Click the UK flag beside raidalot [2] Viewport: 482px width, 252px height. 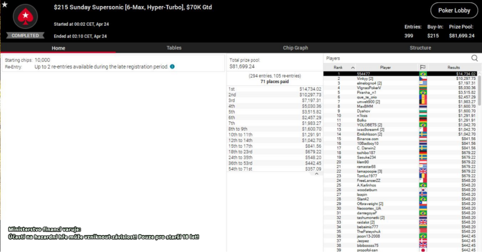[x=423, y=222]
